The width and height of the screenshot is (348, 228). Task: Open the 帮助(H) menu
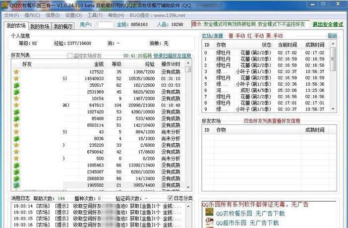116,15
